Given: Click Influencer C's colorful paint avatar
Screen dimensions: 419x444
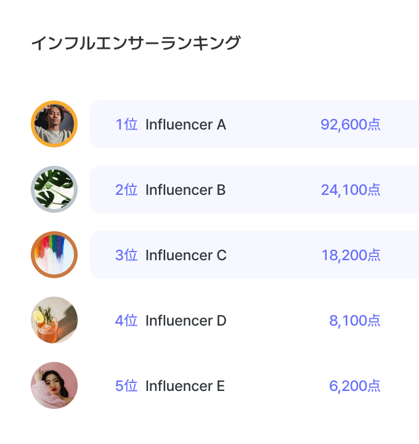Looking at the screenshot, I should pyautogui.click(x=54, y=255).
